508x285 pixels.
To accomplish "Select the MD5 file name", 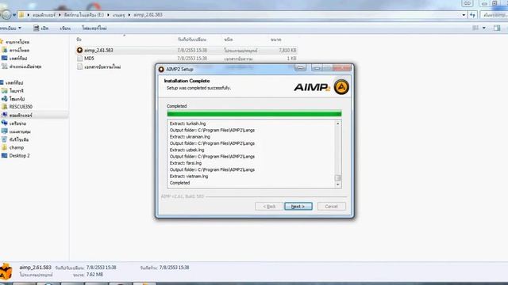I will tap(89, 59).
